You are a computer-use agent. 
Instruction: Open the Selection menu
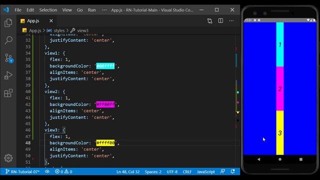tap(48, 10)
